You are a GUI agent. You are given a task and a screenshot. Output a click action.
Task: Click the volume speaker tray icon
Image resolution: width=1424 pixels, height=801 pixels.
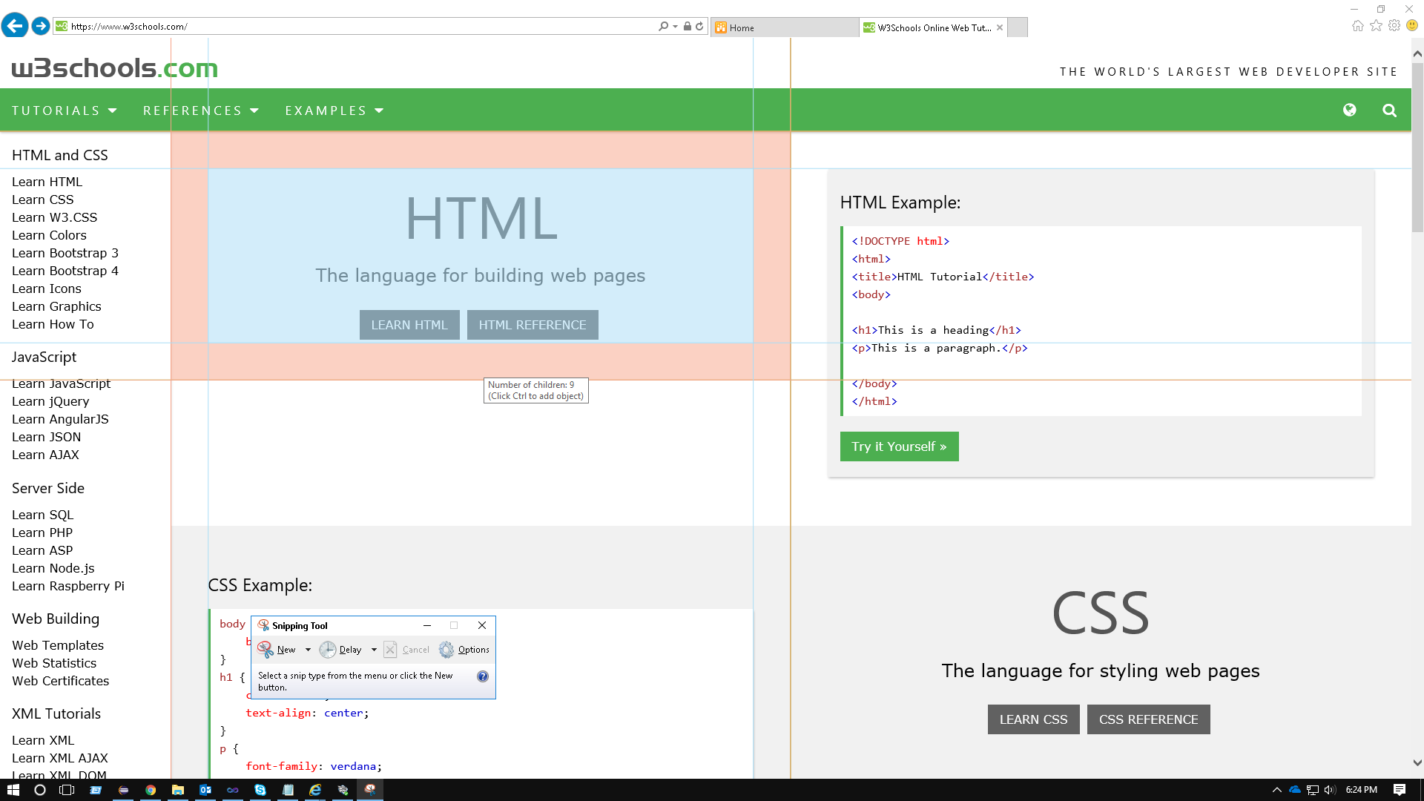1330,790
